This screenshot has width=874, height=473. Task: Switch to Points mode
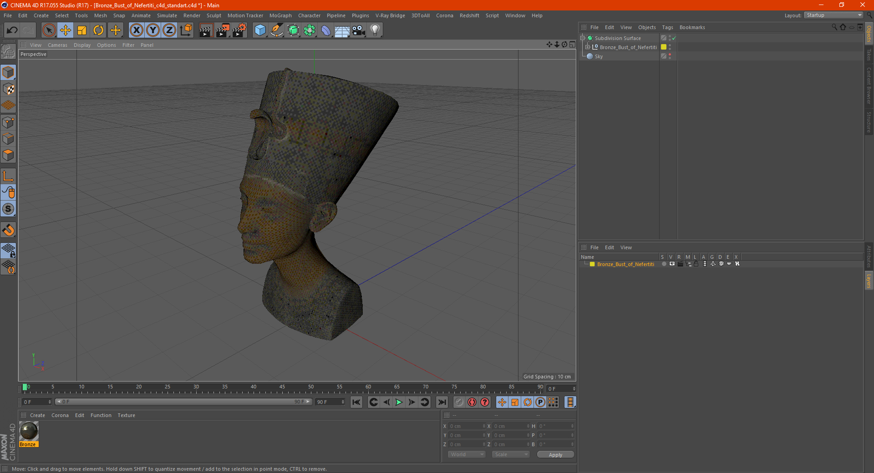8,122
